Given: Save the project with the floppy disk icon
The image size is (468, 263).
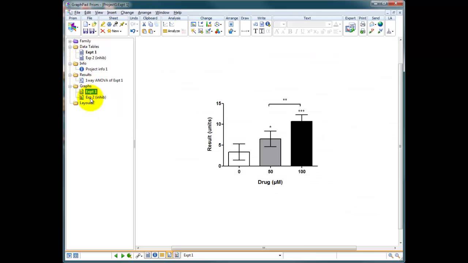Looking at the screenshot, I should [x=86, y=31].
